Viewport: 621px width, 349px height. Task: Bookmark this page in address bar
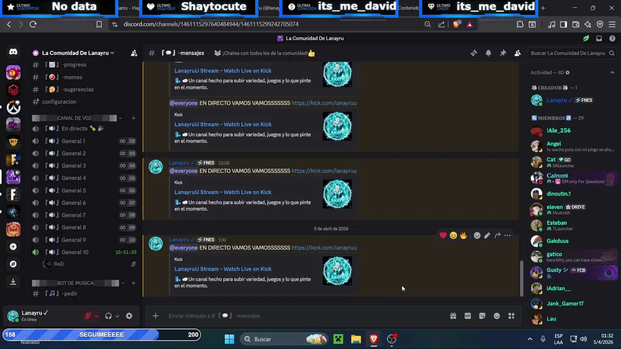(x=99, y=24)
